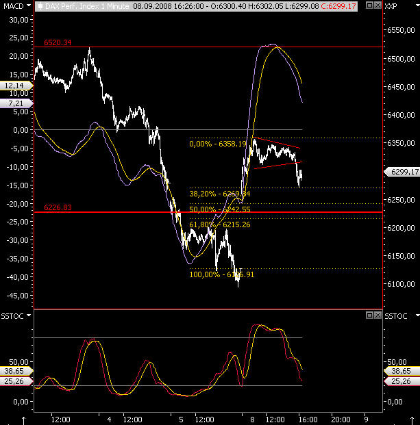Close the SSTOC indicator panel
420x425 pixels.
(378, 315)
